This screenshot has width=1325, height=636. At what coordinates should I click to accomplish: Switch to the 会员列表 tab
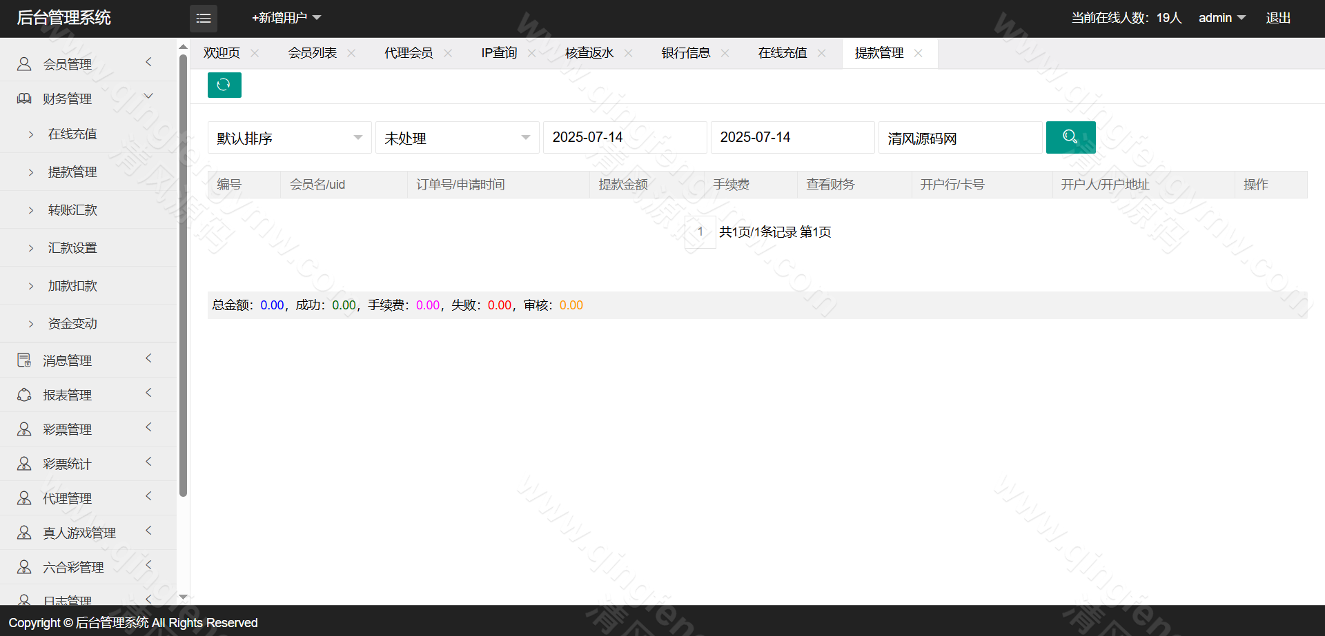click(313, 53)
